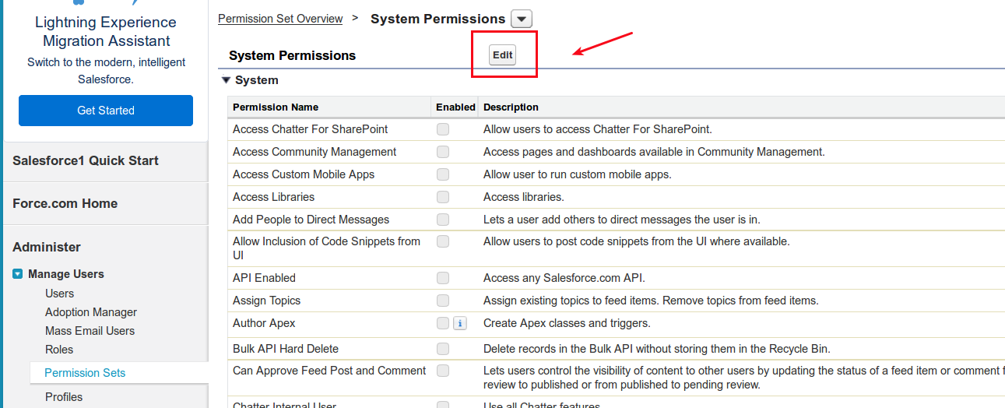Click the Description column header

click(511, 107)
